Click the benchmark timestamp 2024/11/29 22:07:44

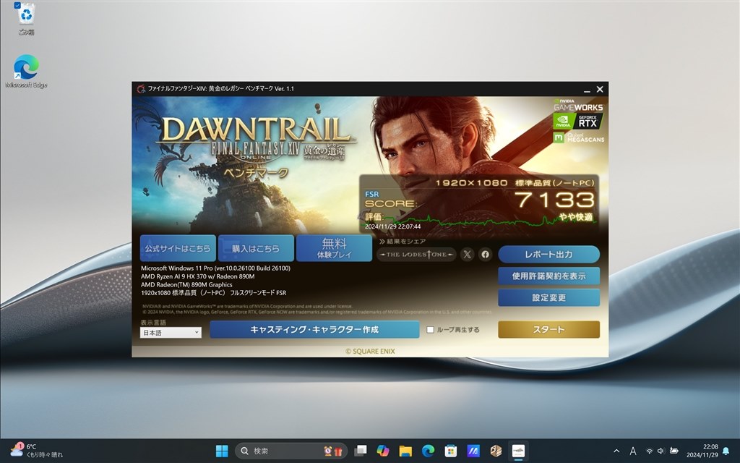click(392, 226)
